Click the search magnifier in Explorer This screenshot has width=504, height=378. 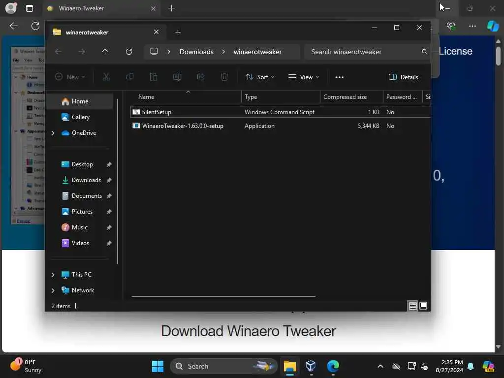[x=425, y=52]
